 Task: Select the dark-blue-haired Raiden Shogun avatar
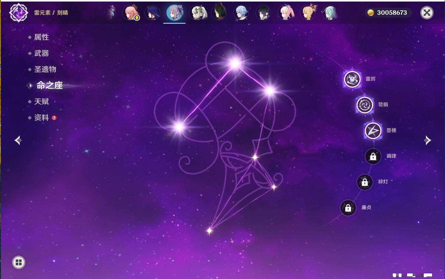pos(153,13)
